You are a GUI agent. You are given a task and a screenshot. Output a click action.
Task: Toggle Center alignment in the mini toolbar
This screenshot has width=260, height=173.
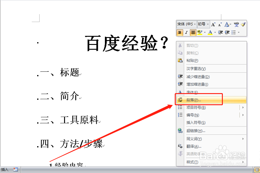click(x=193, y=32)
